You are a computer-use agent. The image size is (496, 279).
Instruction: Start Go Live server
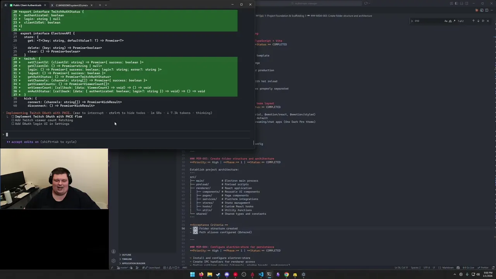click(468, 268)
